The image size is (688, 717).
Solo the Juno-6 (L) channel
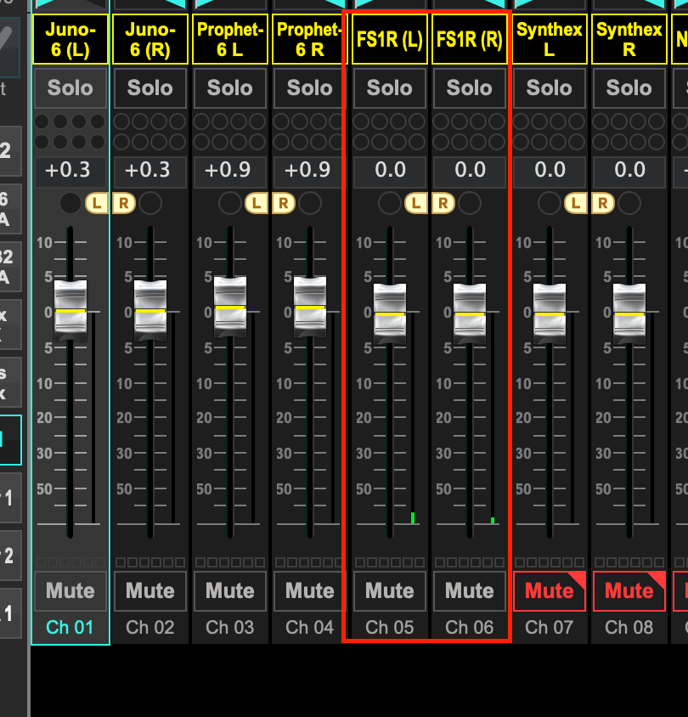click(x=70, y=88)
